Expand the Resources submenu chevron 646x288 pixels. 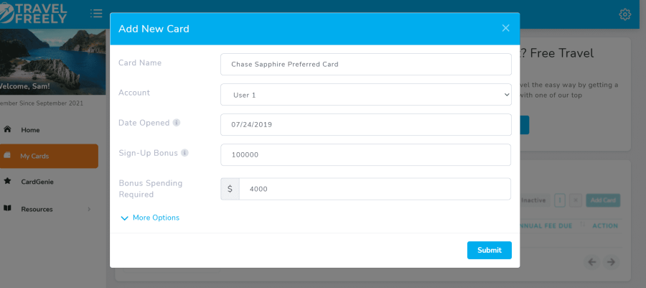tap(89, 209)
